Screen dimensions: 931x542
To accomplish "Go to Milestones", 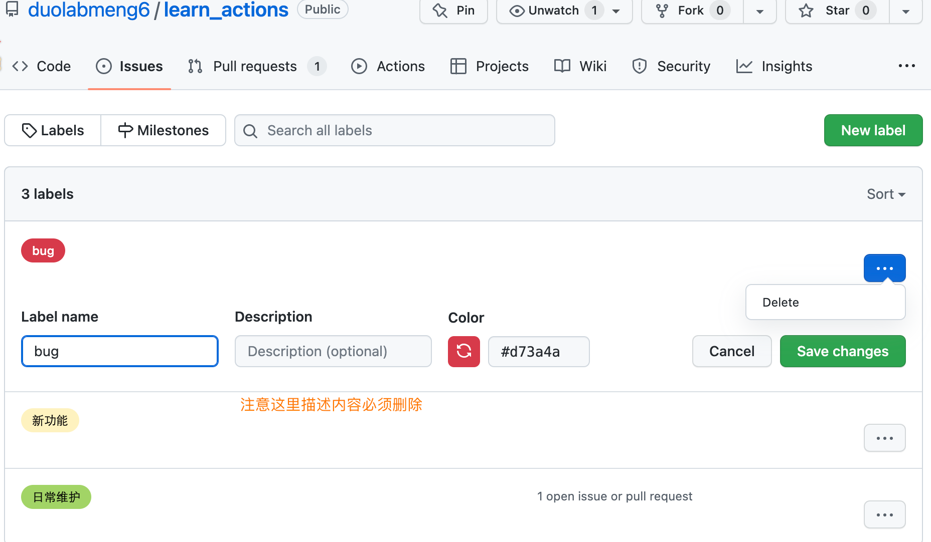I will coord(164,130).
